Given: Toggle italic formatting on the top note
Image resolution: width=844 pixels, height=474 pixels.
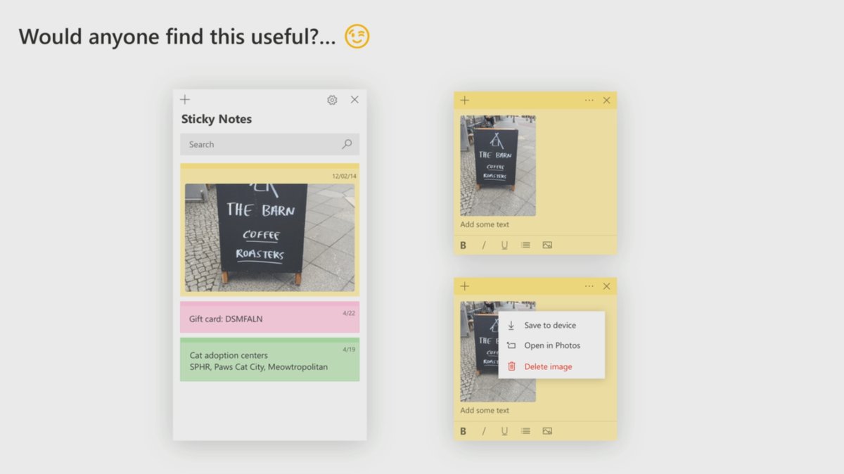Looking at the screenshot, I should [x=484, y=245].
